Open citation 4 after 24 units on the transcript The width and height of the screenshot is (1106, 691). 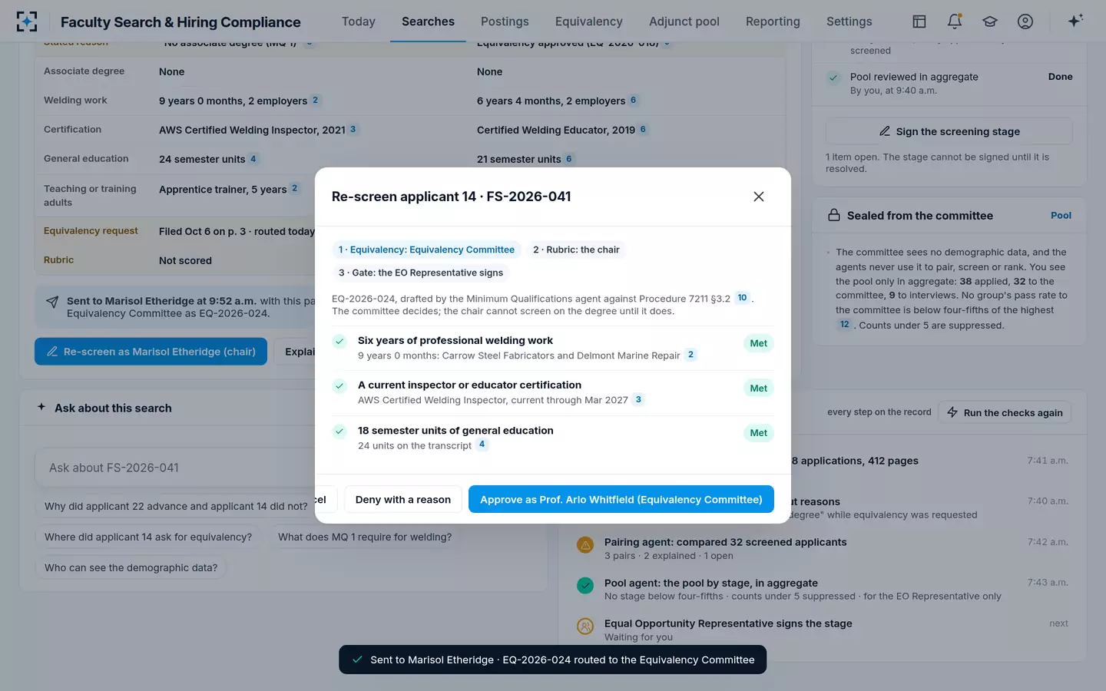[x=482, y=445]
